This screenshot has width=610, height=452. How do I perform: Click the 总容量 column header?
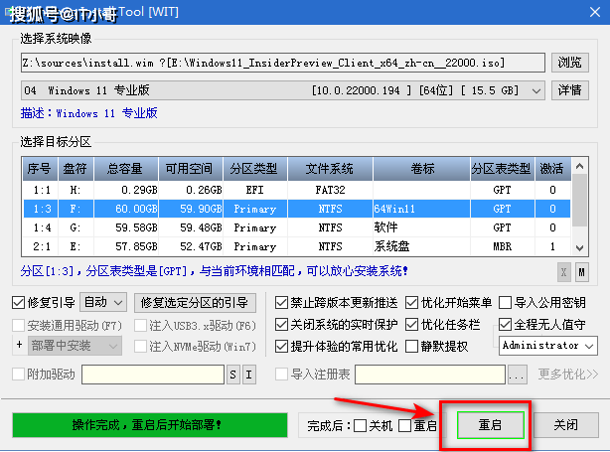click(x=126, y=169)
